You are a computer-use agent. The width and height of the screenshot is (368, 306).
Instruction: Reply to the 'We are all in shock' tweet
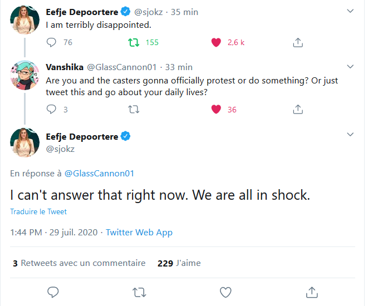coord(53,292)
